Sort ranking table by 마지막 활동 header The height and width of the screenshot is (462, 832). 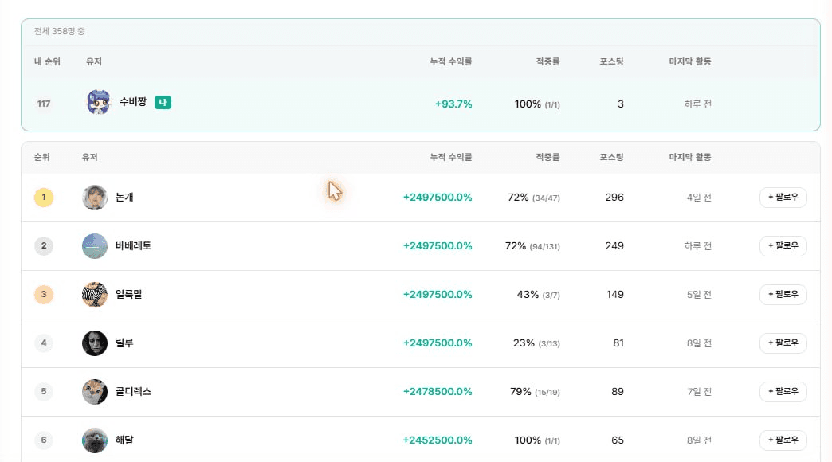[x=690, y=157]
